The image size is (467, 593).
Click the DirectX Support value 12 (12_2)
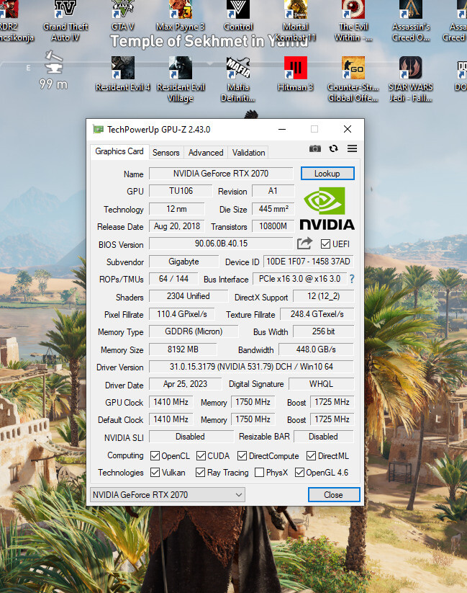(323, 296)
